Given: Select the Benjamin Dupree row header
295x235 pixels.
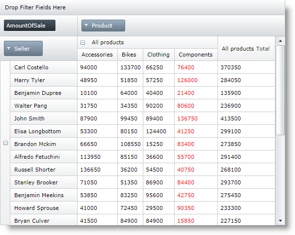Looking at the screenshot, I should point(44,93).
